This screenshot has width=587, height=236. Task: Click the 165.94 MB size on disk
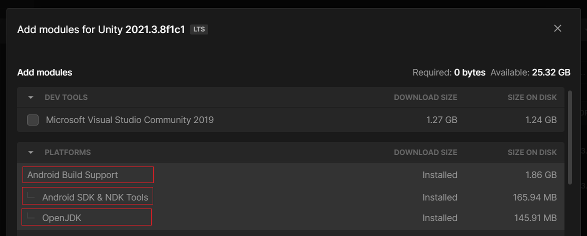click(x=534, y=197)
